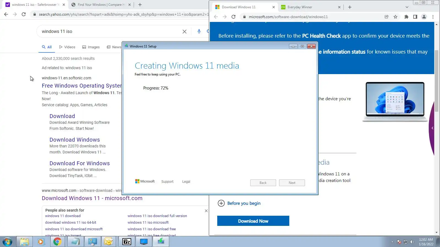
Task: Toggle the Chrome side panel
Action: 415,17
